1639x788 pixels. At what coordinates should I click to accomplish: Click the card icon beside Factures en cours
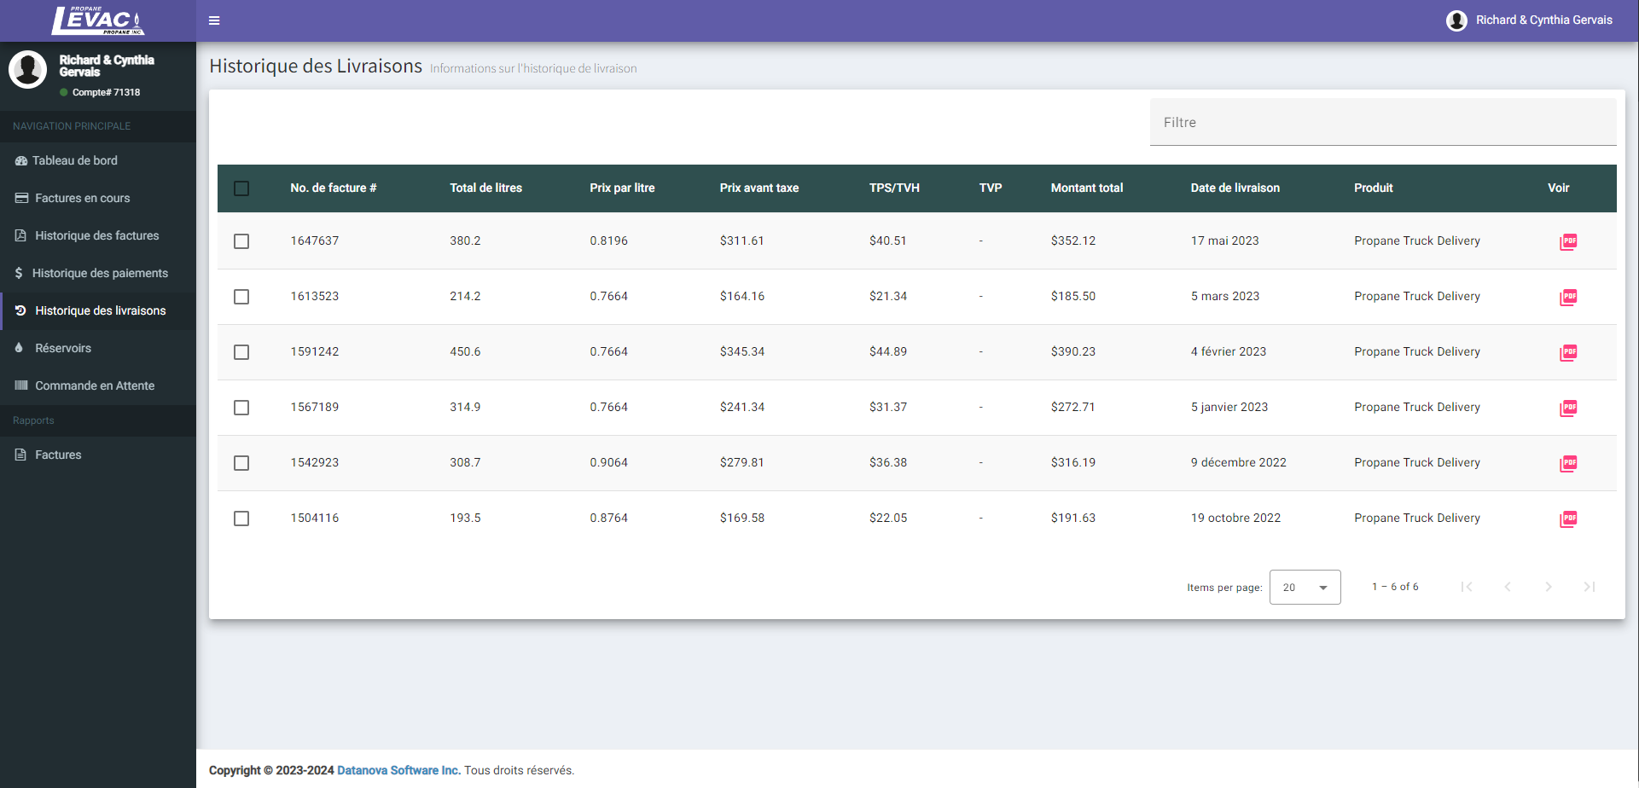(21, 198)
